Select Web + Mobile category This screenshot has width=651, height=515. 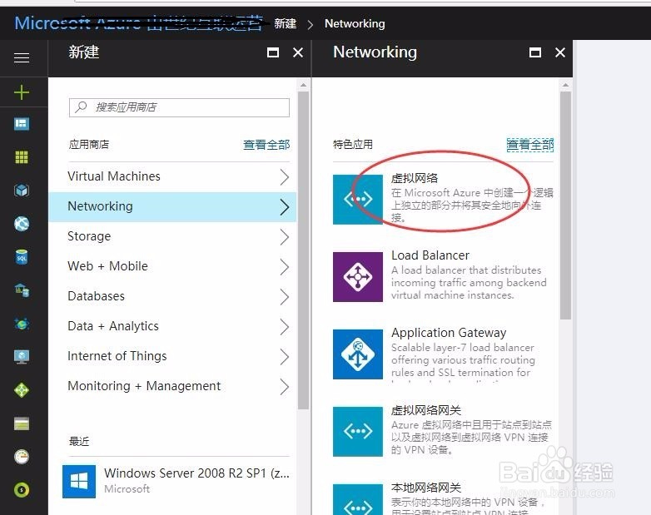[172, 266]
